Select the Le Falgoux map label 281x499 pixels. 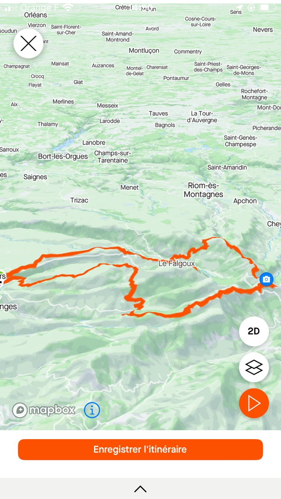coord(177,264)
